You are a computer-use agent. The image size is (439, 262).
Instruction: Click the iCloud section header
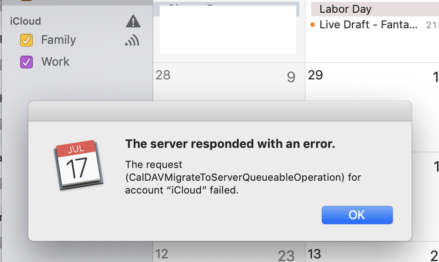26,21
